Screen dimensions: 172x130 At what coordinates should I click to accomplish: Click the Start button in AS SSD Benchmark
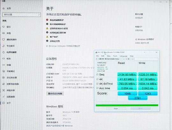(116, 108)
